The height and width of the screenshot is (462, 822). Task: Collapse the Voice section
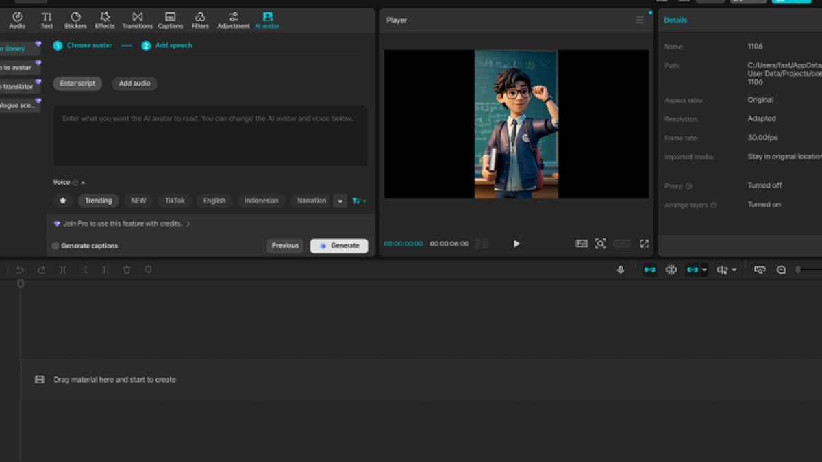[83, 183]
